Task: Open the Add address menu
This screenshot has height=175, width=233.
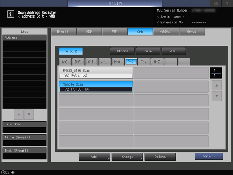Action: [x=95, y=157]
